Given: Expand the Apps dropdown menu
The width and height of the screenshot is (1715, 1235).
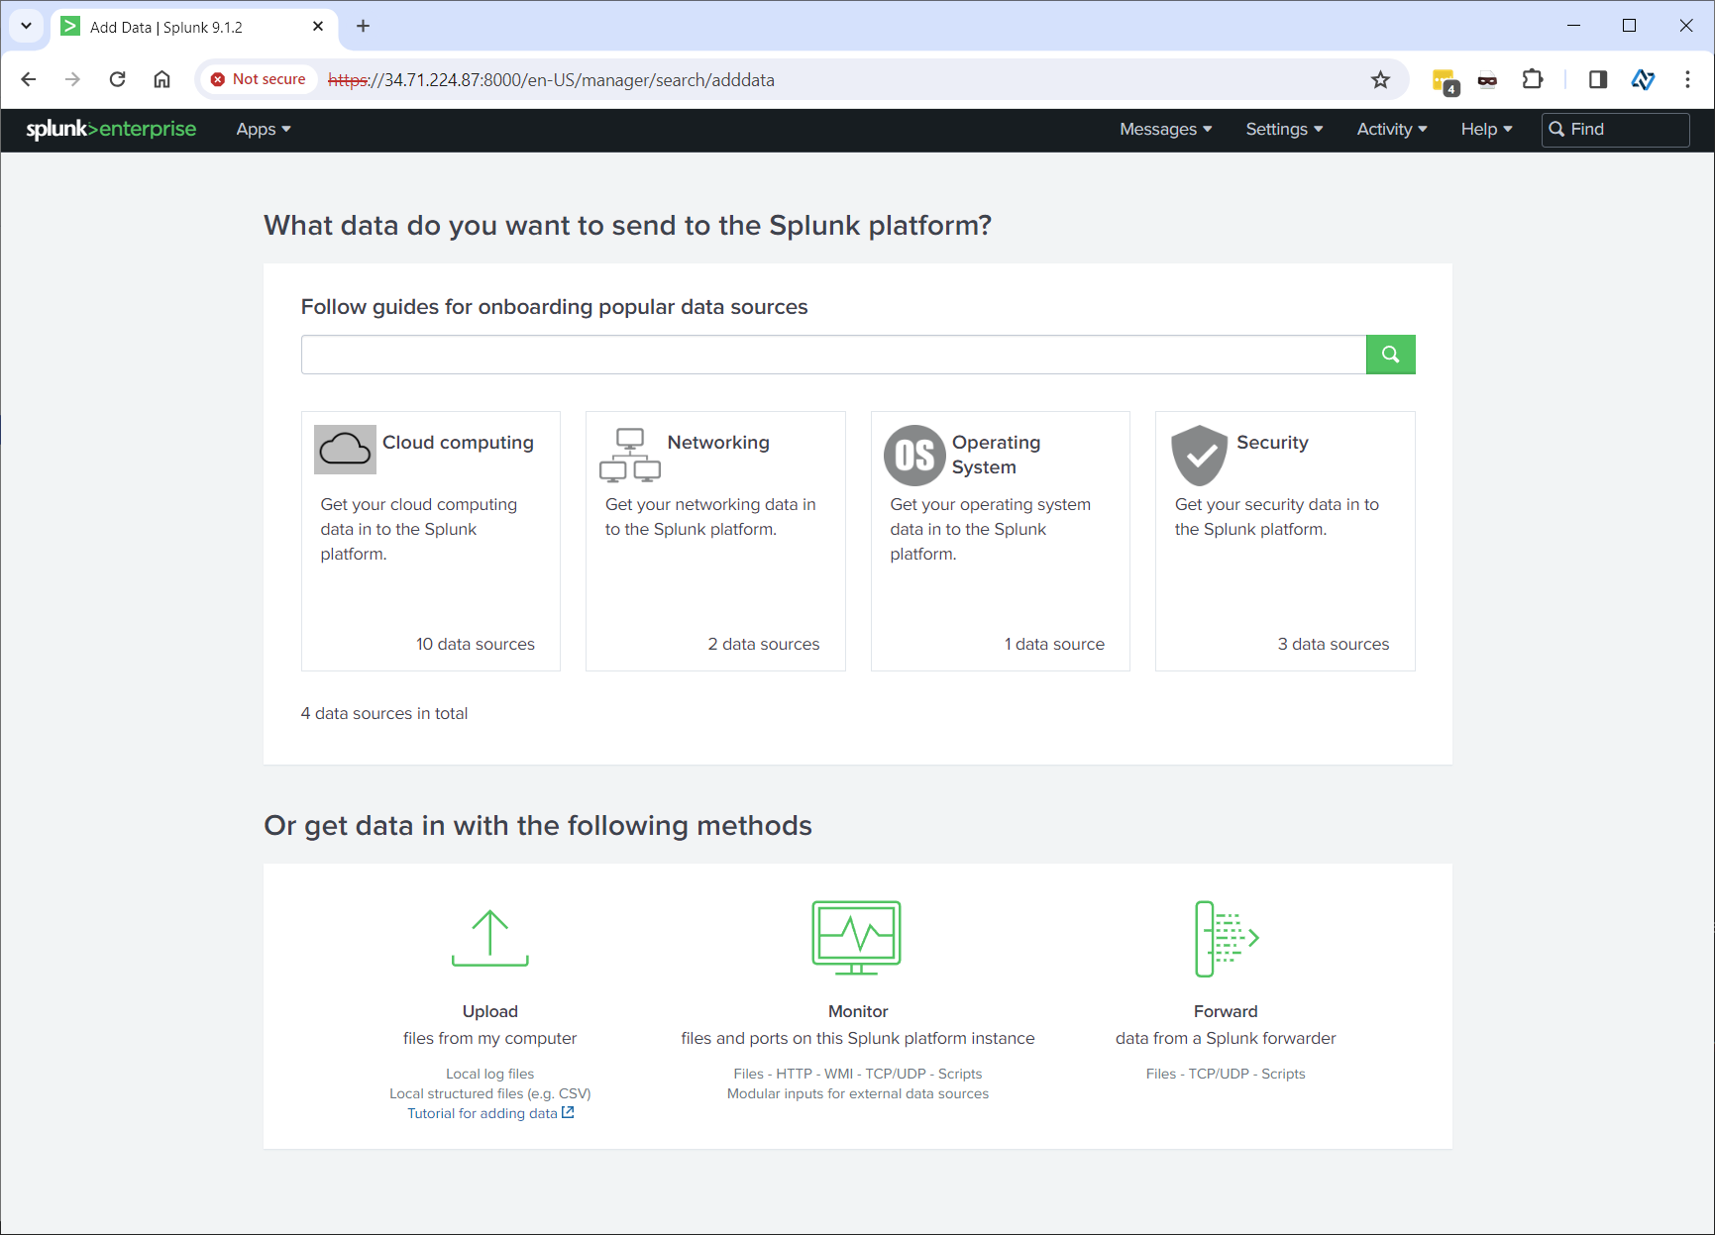Looking at the screenshot, I should 263,130.
